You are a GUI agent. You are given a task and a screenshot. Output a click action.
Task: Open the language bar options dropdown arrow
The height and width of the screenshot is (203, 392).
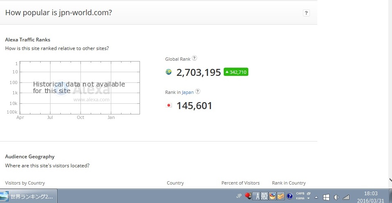point(309,198)
